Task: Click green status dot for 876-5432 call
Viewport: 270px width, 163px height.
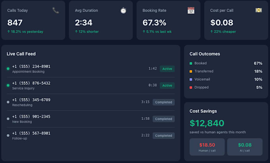Action: [8, 85]
